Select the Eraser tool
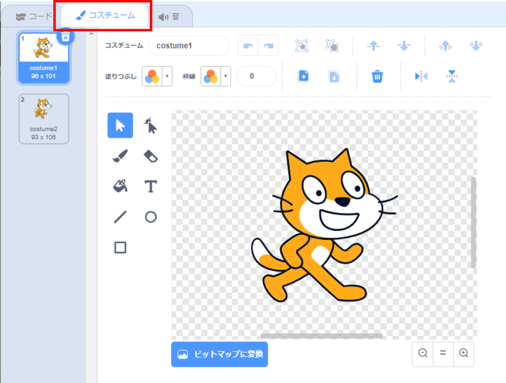This screenshot has height=383, width=506. 150,156
